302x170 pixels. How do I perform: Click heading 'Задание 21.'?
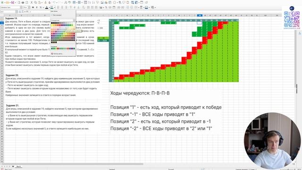pyautogui.click(x=12, y=105)
